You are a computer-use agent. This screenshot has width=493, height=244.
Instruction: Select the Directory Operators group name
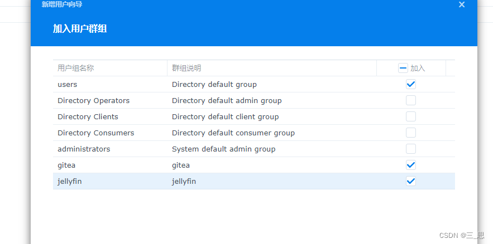pyautogui.click(x=93, y=101)
